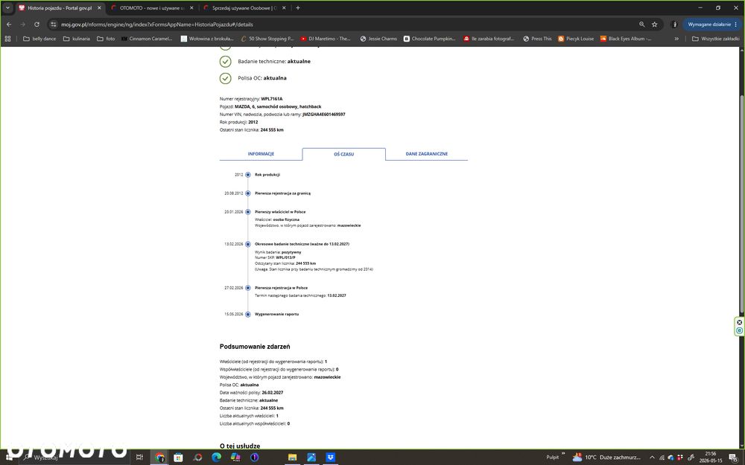The width and height of the screenshot is (745, 465).
Task: Open the Jessie Charms bookmark
Action: pyautogui.click(x=378, y=39)
